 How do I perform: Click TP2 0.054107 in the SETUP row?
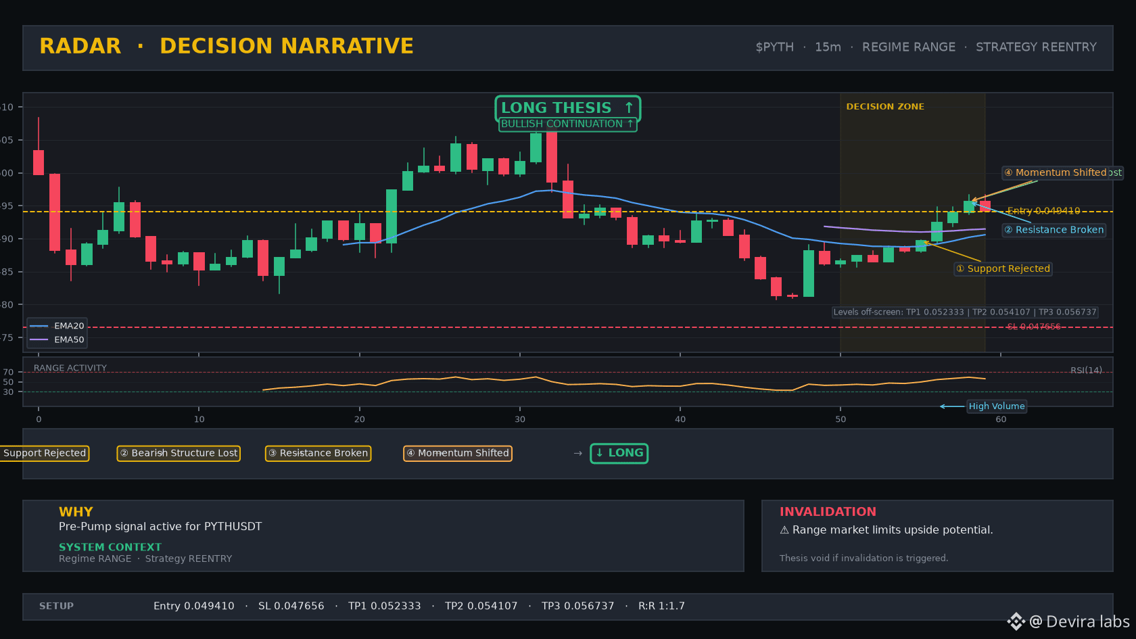pos(481,606)
